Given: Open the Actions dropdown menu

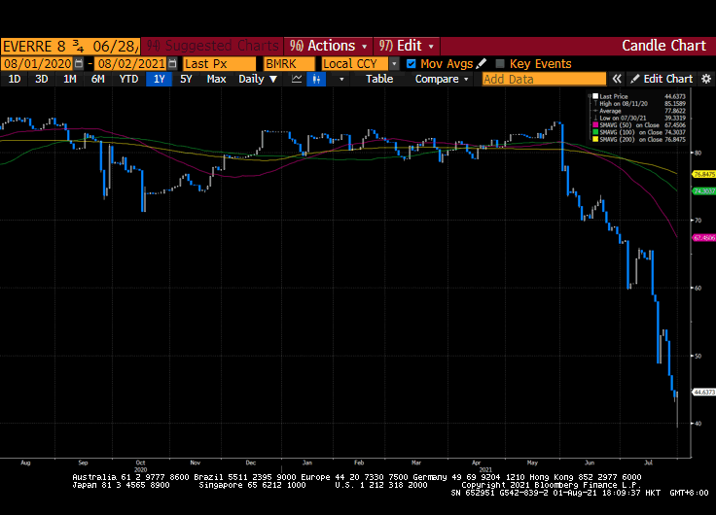Looking at the screenshot, I should (328, 46).
